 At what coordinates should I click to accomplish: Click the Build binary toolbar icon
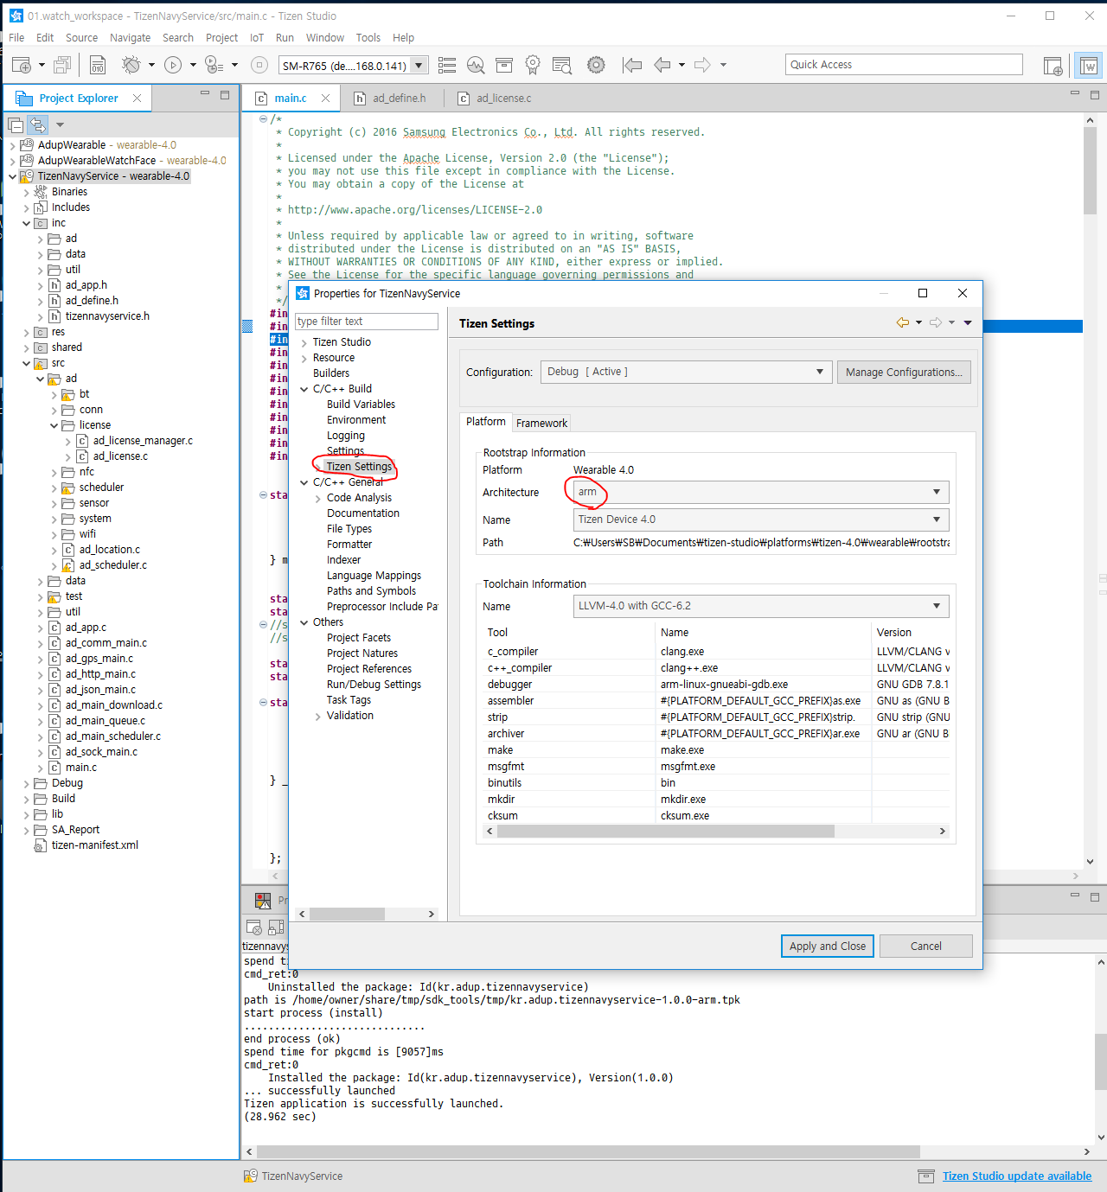98,65
